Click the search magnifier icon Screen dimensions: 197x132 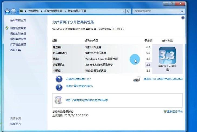182,11
